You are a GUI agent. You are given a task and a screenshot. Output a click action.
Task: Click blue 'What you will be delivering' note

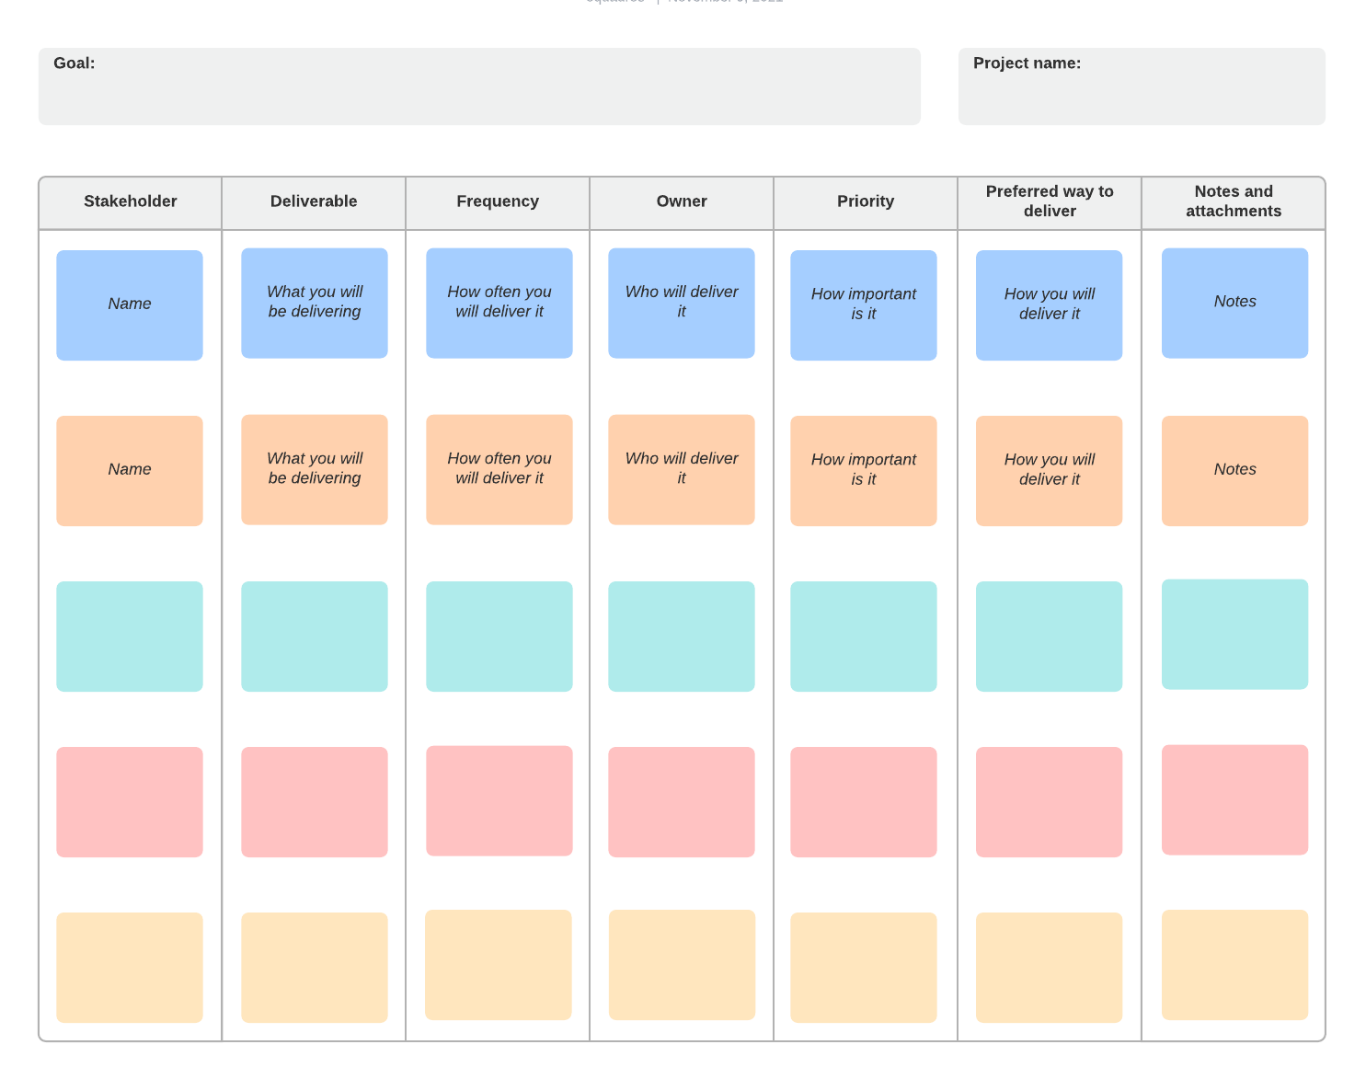315,303
